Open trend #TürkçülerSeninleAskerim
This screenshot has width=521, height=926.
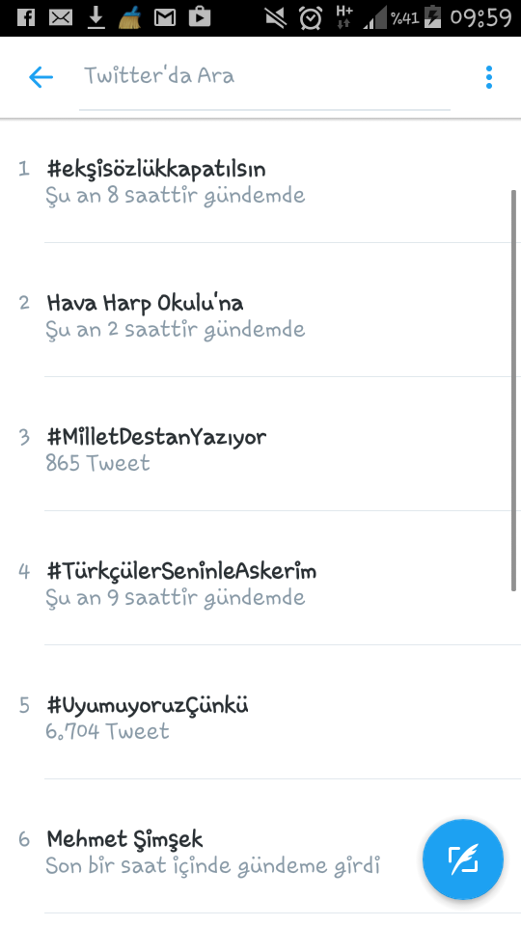[x=260, y=584]
